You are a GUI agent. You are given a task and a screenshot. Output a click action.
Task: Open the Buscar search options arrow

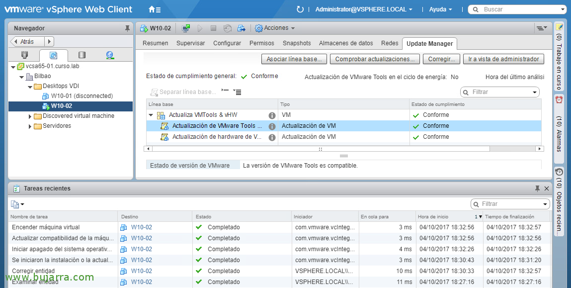click(564, 10)
